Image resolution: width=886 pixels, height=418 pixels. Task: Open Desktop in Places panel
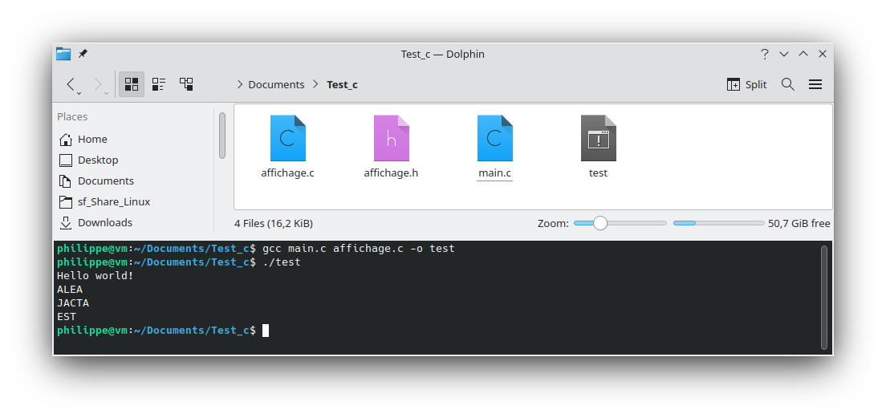[x=97, y=160]
